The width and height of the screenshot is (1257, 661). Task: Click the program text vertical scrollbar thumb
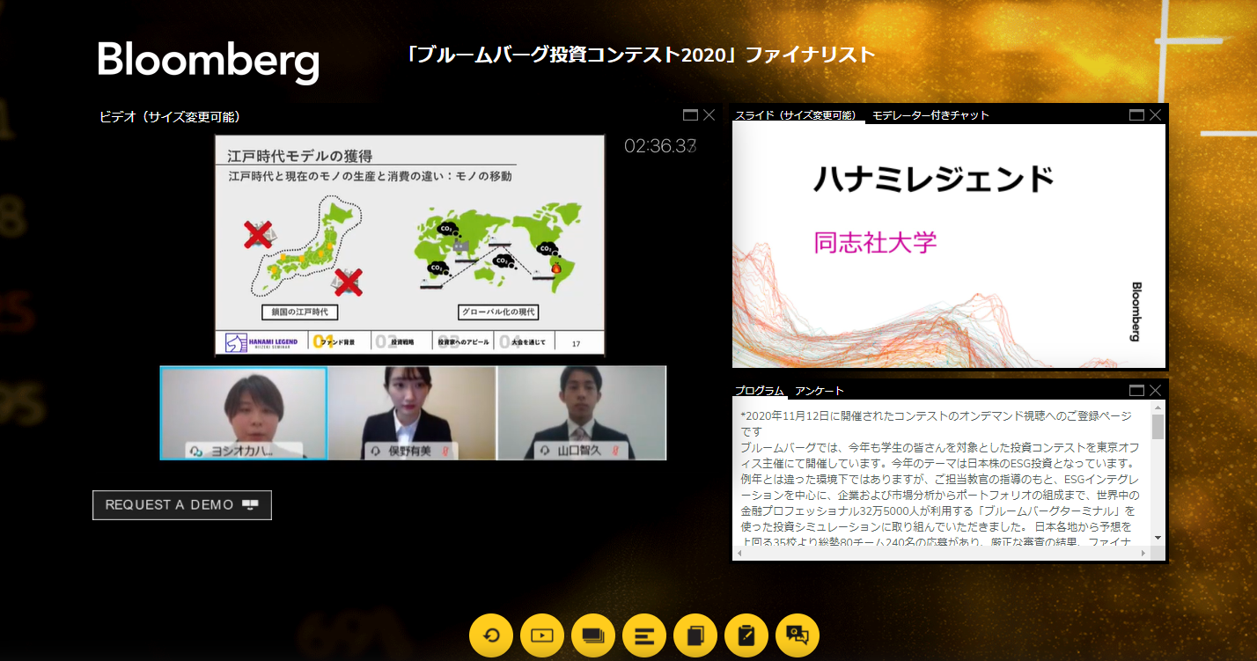(x=1158, y=427)
